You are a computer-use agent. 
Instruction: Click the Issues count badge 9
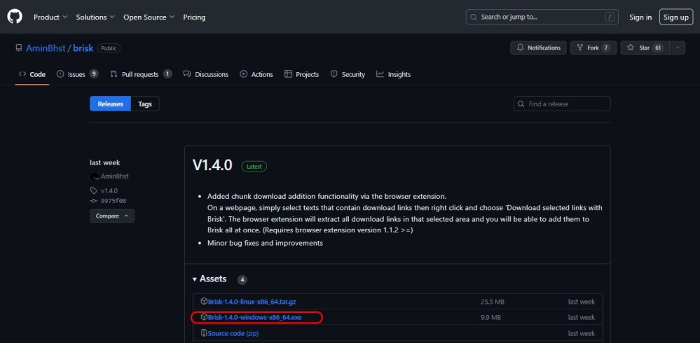(x=94, y=74)
